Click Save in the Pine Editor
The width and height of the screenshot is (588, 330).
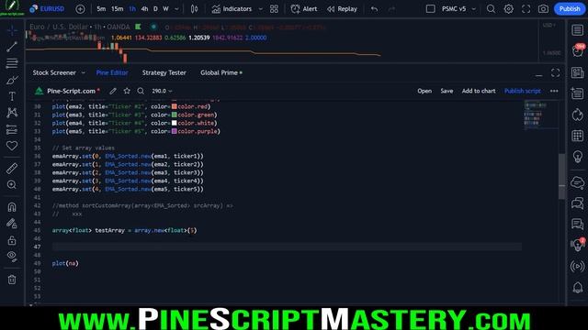(447, 91)
